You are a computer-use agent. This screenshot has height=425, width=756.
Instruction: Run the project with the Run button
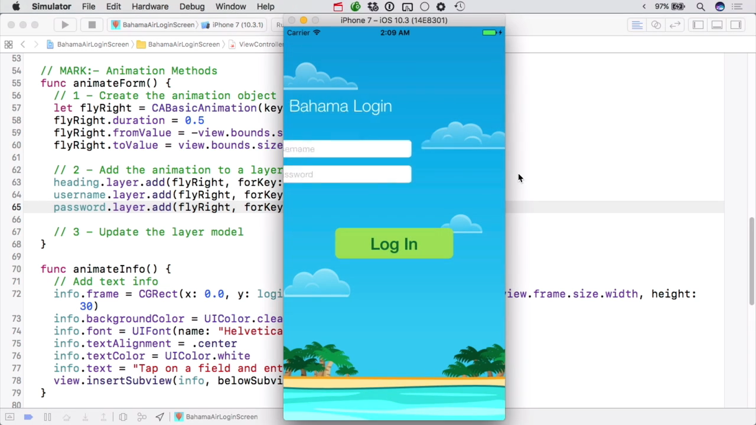tap(65, 25)
